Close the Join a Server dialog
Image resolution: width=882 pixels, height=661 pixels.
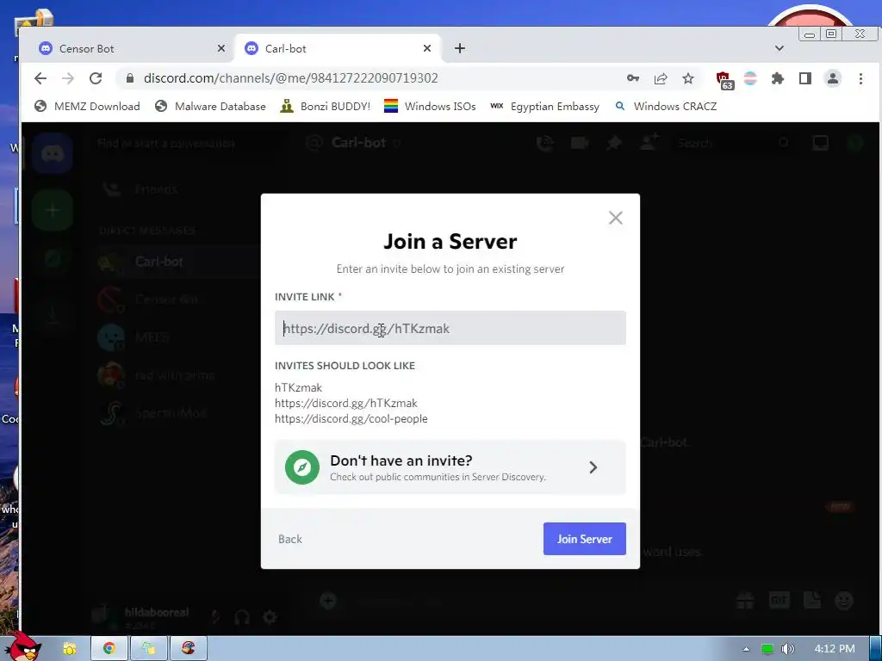[615, 218]
